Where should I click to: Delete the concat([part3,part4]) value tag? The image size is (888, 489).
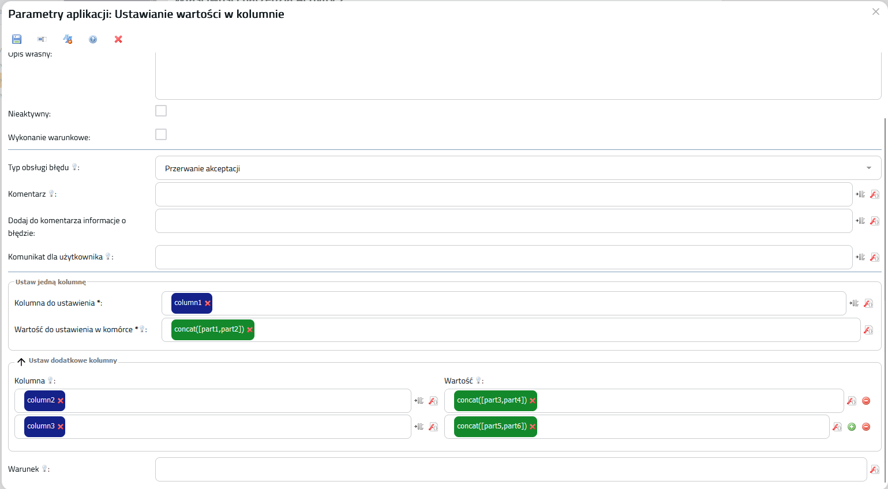point(533,401)
